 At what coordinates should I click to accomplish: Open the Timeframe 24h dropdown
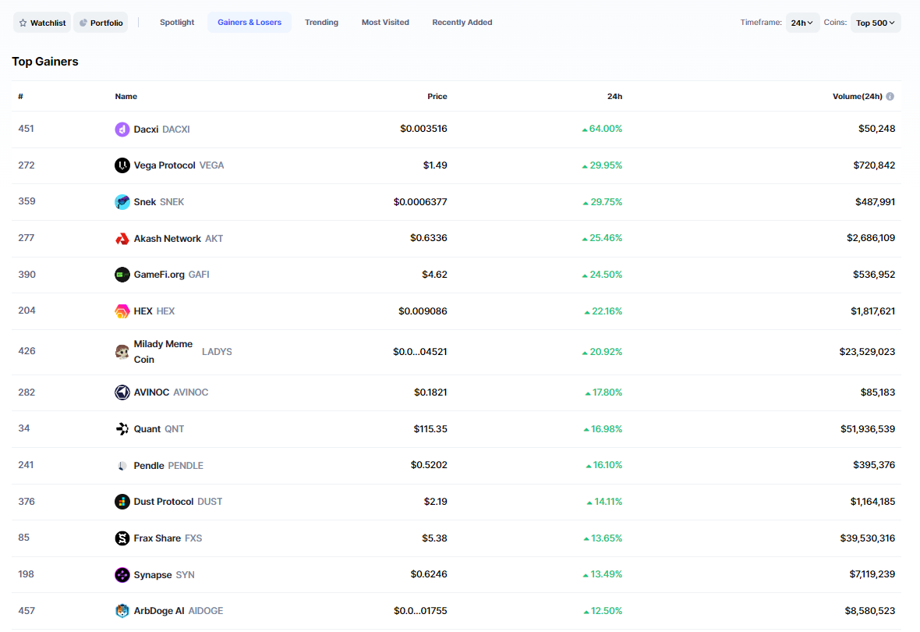point(802,23)
